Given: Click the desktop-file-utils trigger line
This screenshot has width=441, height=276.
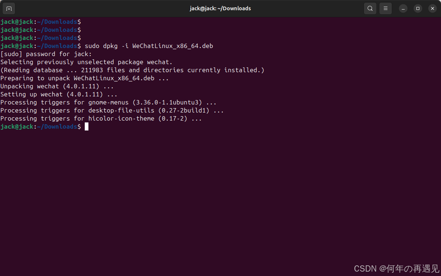Looking at the screenshot, I should point(112,110).
